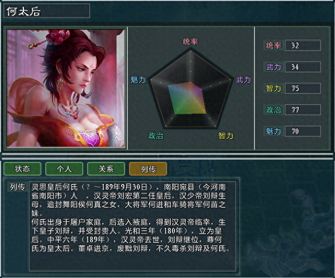
Task: Click the 政治 label under the radar chart
Action: (x=156, y=136)
